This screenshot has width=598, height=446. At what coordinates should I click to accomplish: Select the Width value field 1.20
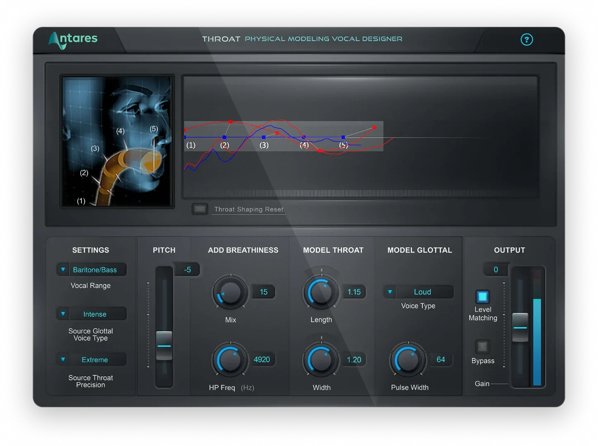tap(354, 360)
